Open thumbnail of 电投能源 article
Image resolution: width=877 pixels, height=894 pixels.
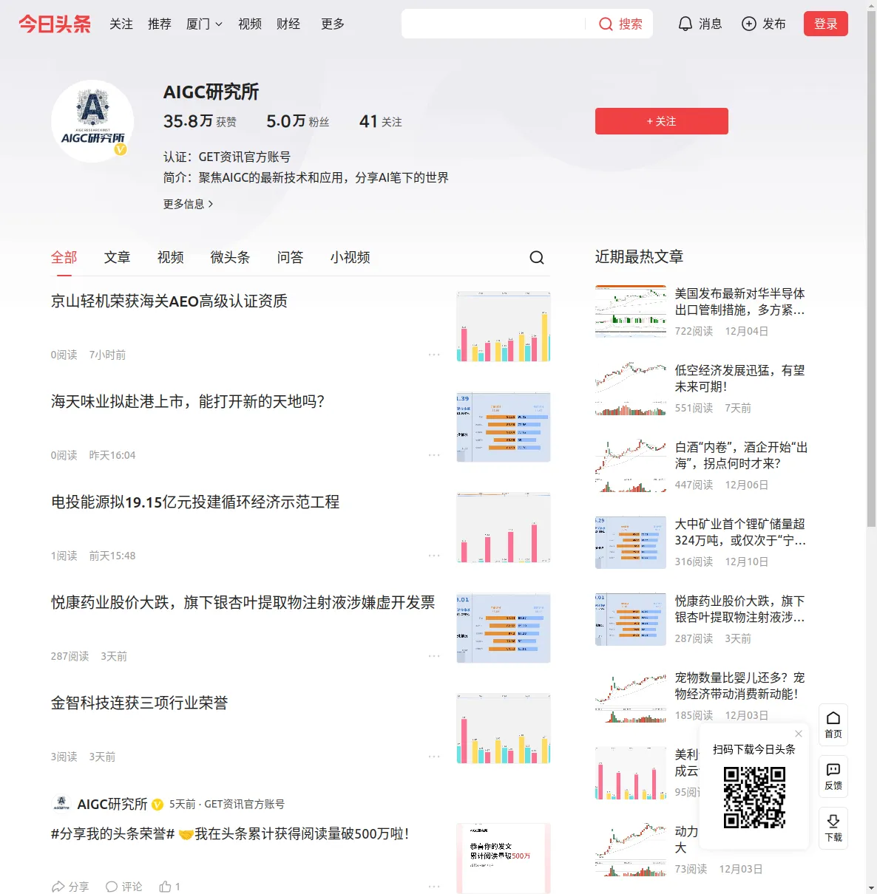tap(504, 528)
